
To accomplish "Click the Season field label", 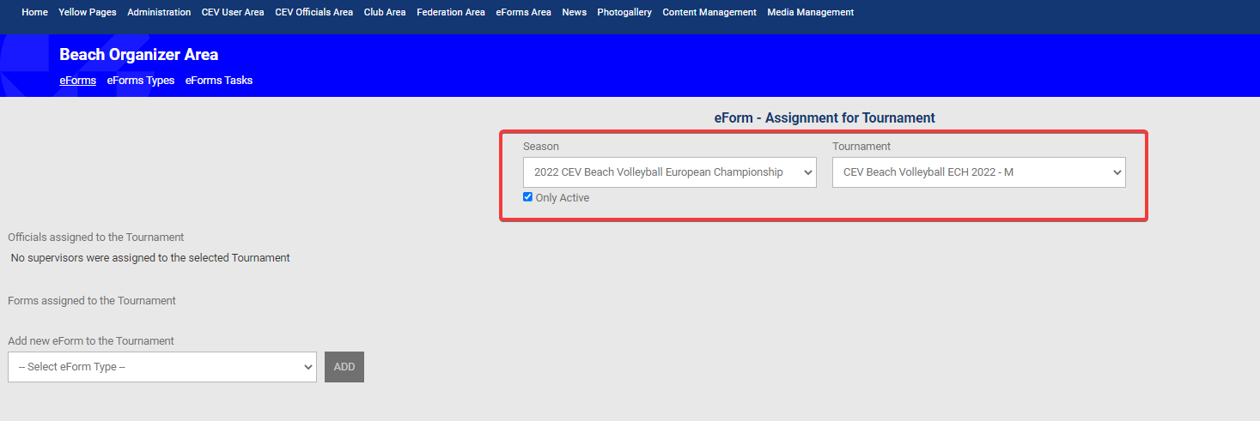I will point(541,147).
